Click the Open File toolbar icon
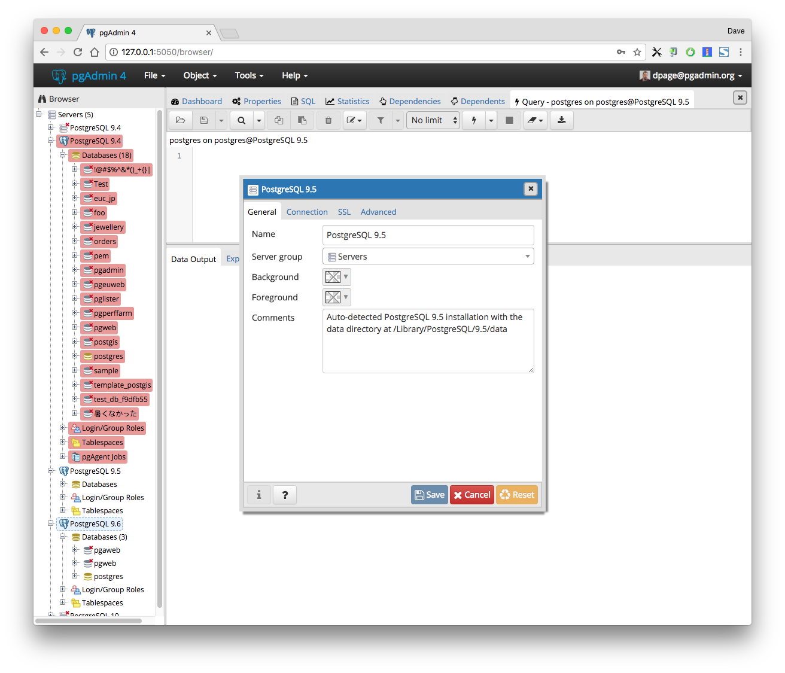Image resolution: width=785 pixels, height=673 pixels. [x=180, y=120]
